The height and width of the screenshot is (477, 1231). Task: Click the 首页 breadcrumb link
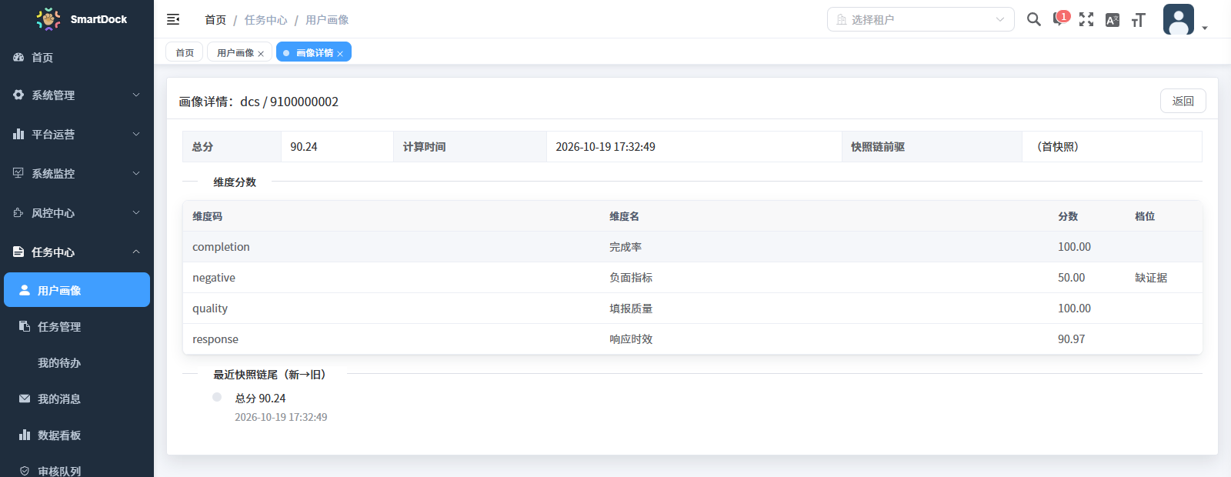click(x=215, y=20)
